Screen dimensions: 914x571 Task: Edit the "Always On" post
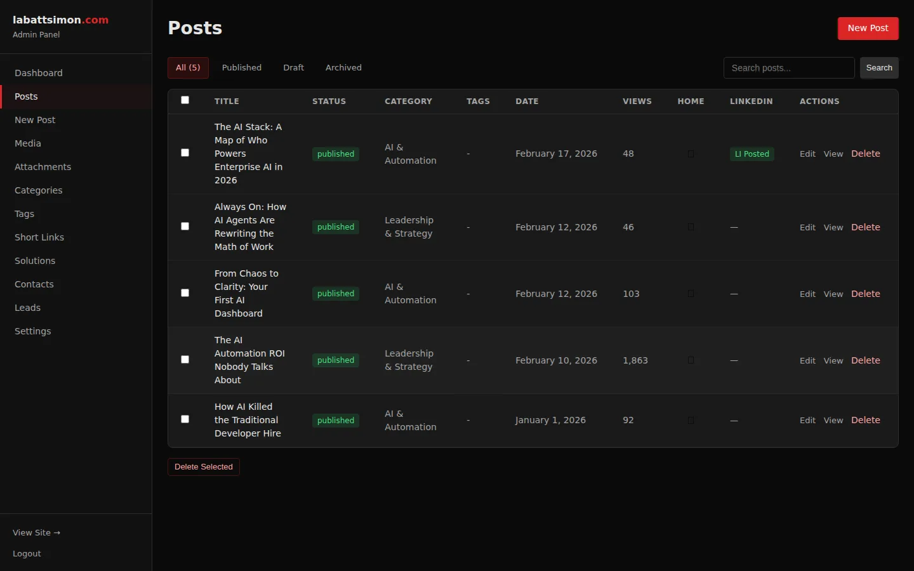click(x=807, y=227)
